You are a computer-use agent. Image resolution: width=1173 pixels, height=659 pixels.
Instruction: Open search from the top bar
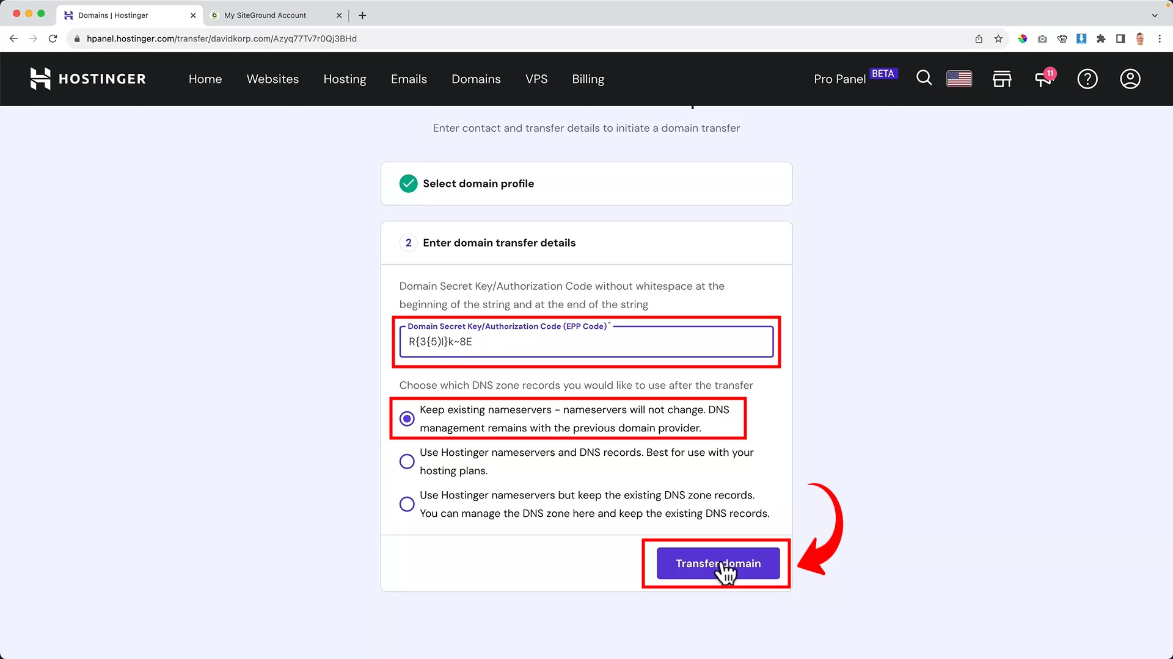[x=924, y=79]
